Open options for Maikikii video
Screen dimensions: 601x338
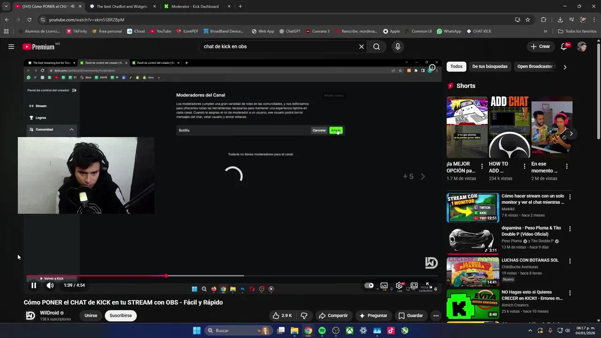(x=570, y=197)
